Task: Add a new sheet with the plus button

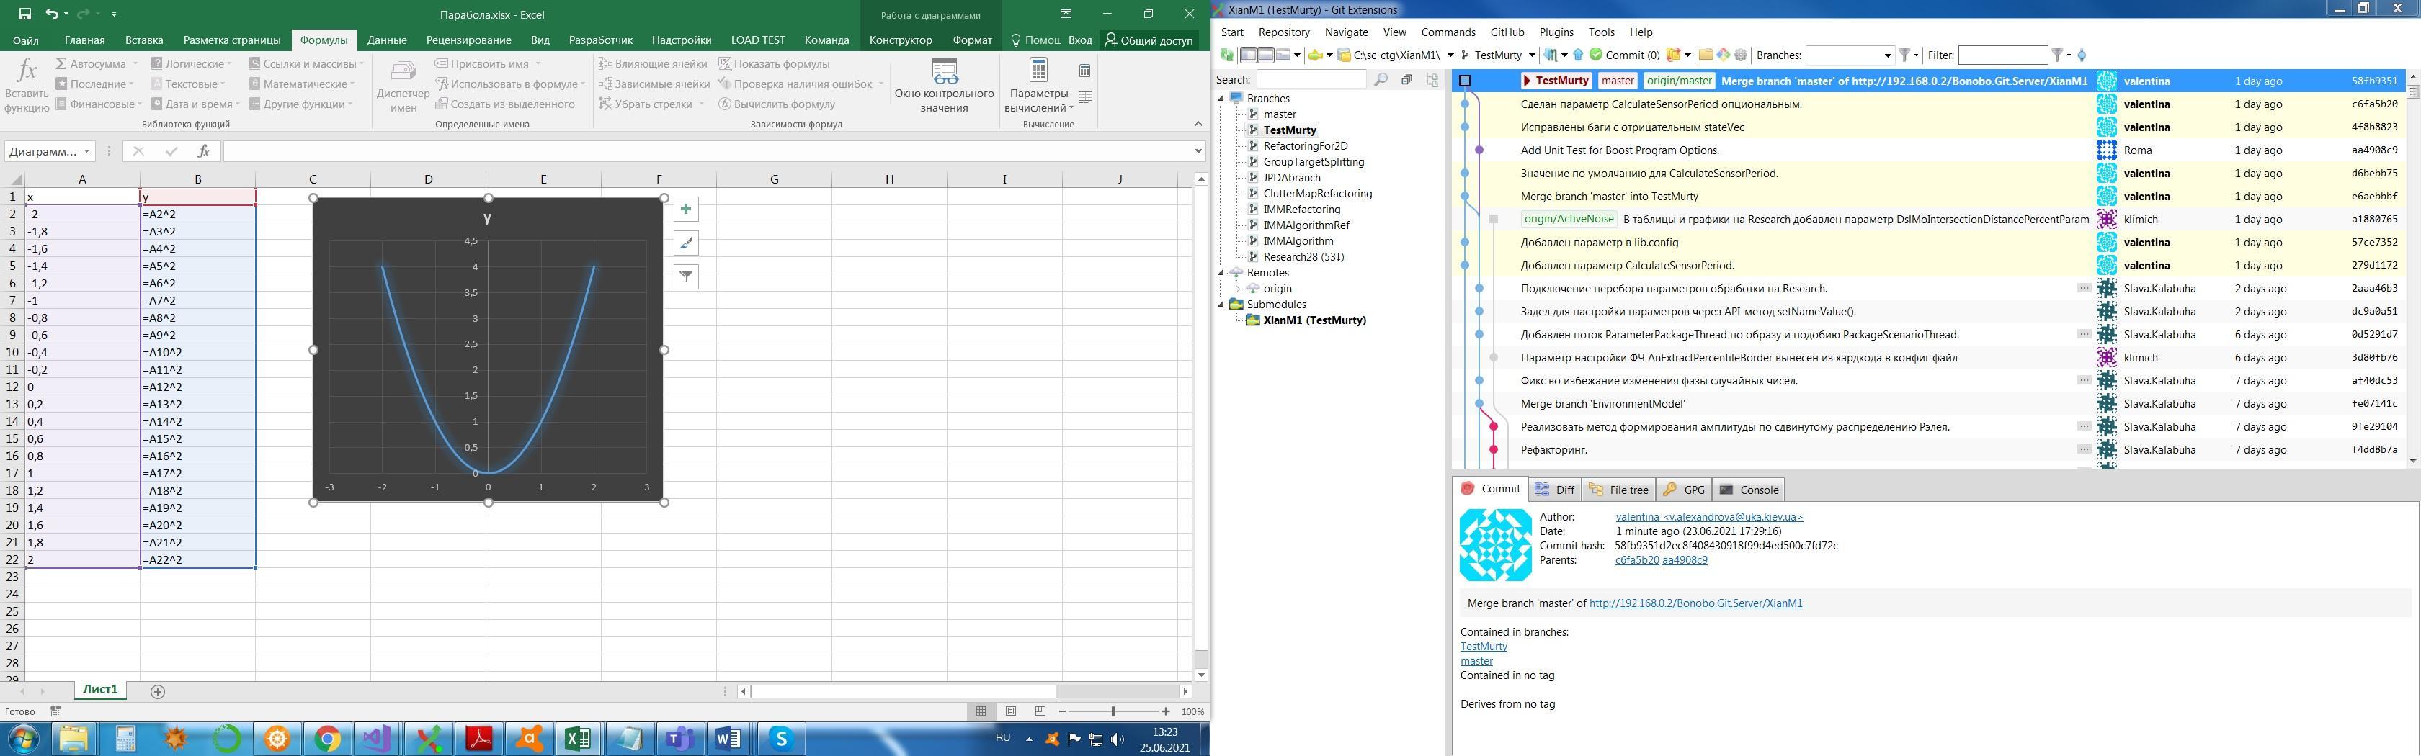Action: [158, 691]
